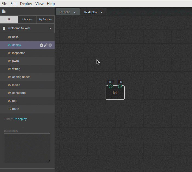Select the 07-labels patch
Image resolution: width=192 pixels, height=172 pixels.
tap(14, 85)
